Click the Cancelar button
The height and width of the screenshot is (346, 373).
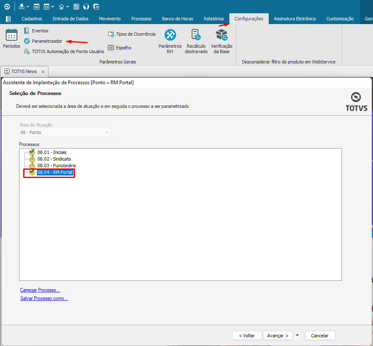tap(320, 336)
